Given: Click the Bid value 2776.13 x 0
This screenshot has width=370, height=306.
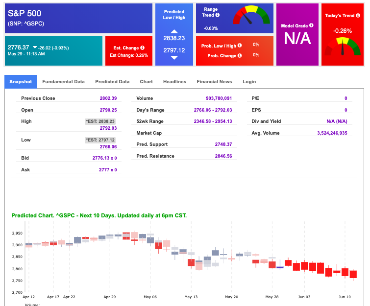Looking at the screenshot, I should [x=104, y=158].
